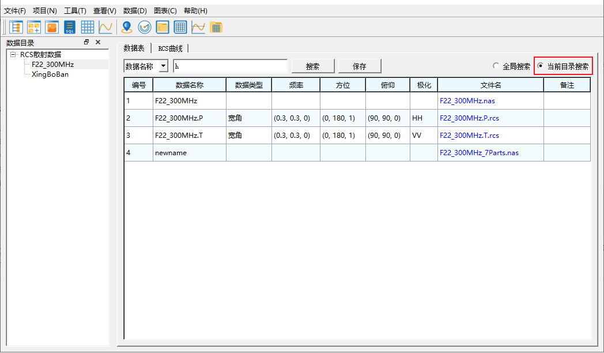Image resolution: width=604 pixels, height=353 pixels.
Task: Focus the search text input containing h
Action: coord(231,66)
